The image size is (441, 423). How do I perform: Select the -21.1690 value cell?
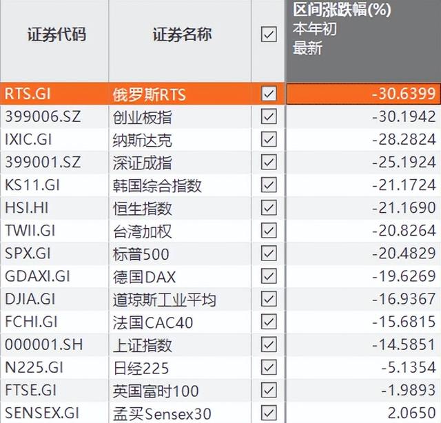(363, 207)
